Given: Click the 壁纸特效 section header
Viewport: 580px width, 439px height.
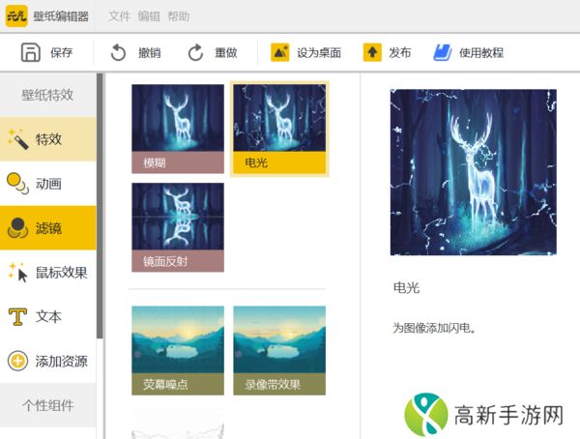Looking at the screenshot, I should pos(47,95).
